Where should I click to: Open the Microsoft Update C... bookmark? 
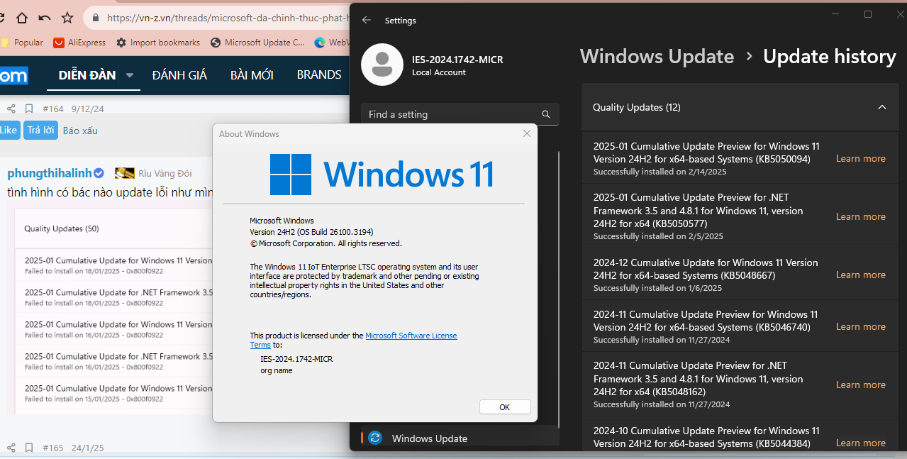pos(257,43)
